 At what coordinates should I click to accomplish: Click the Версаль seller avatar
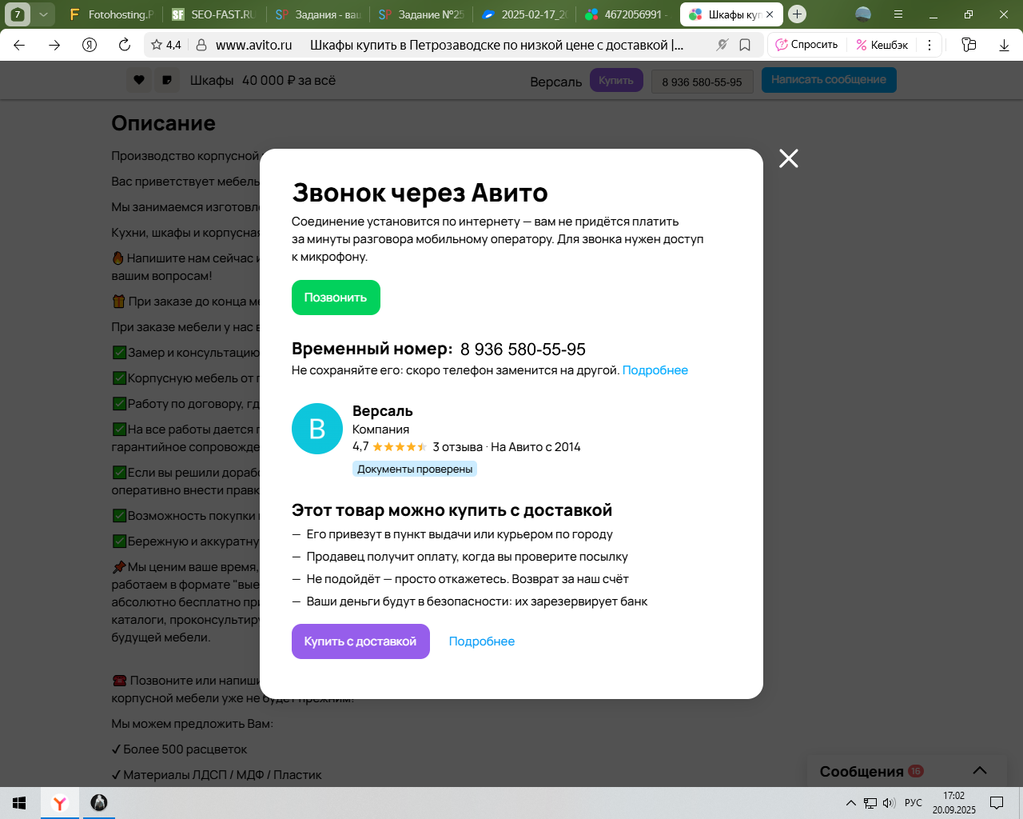pyautogui.click(x=317, y=429)
